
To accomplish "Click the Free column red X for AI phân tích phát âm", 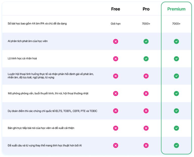I will tap(115, 41).
